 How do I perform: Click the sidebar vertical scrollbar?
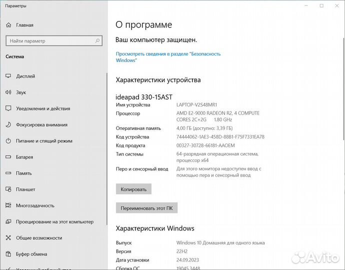click(x=106, y=150)
